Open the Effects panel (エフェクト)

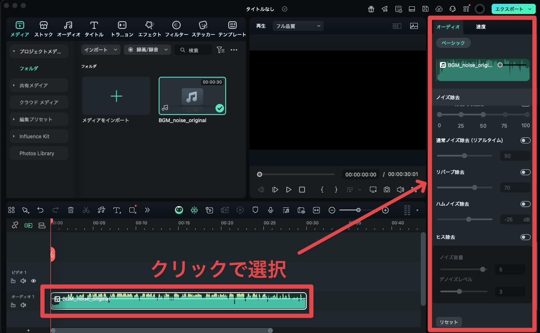click(149, 29)
